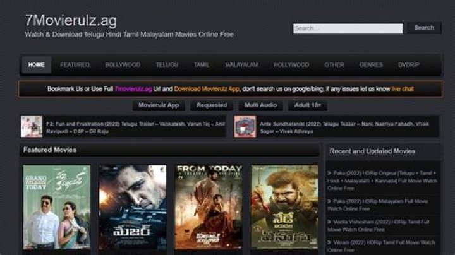Select the Multi Audio button
This screenshot has height=255, width=455.
tap(260, 105)
